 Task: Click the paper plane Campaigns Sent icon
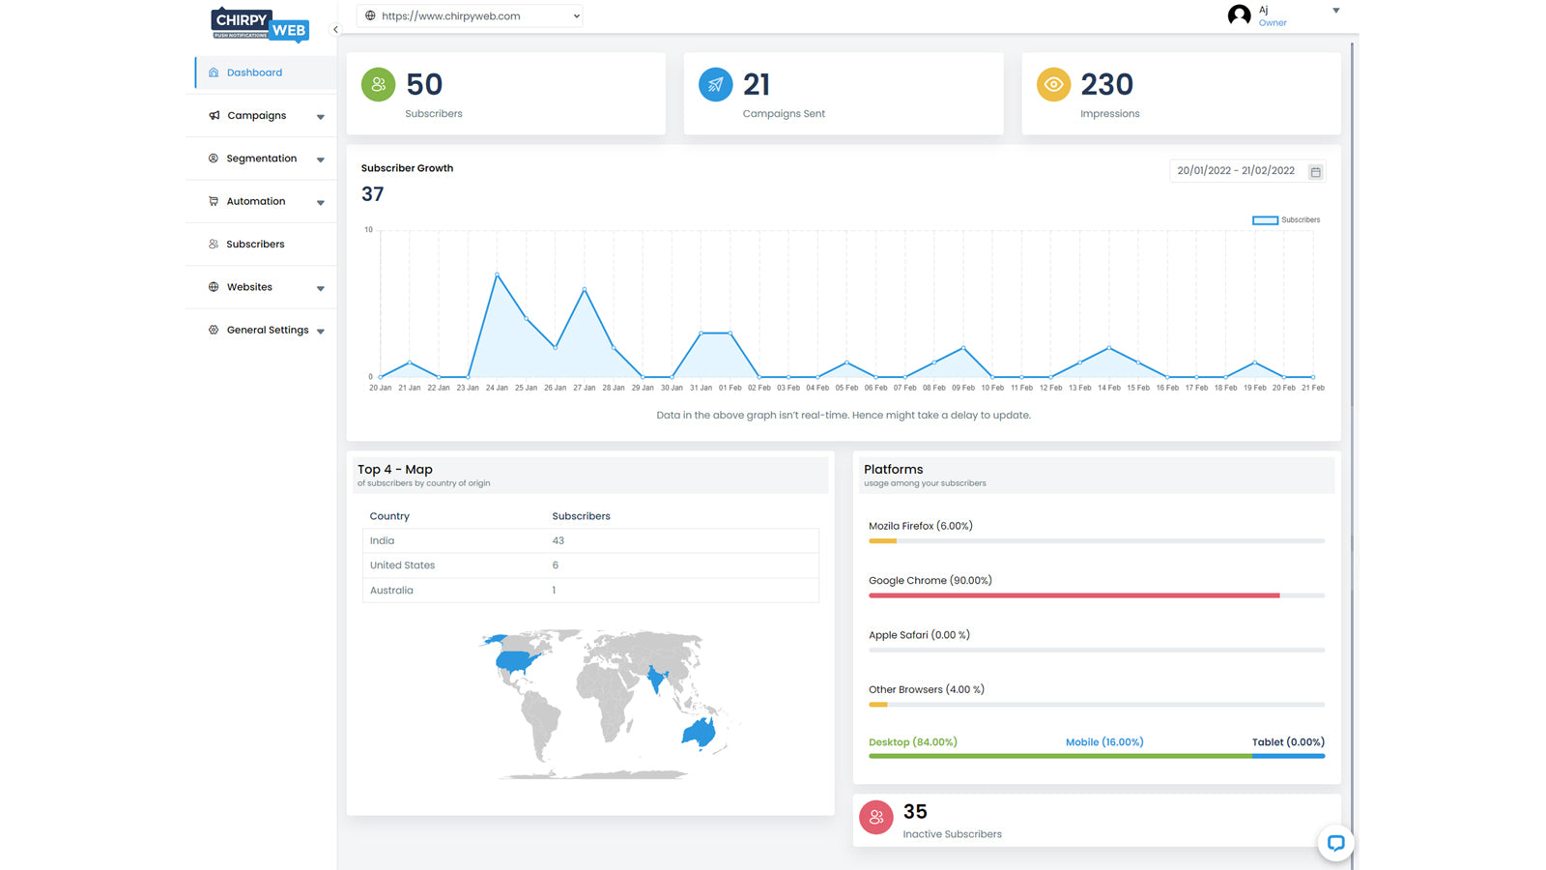pos(715,84)
